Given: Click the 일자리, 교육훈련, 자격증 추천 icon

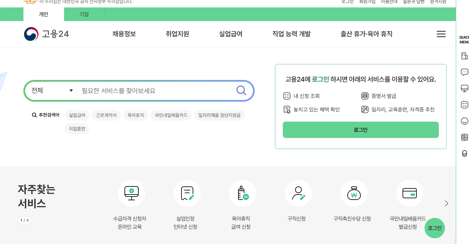Looking at the screenshot, I should click(x=365, y=109).
